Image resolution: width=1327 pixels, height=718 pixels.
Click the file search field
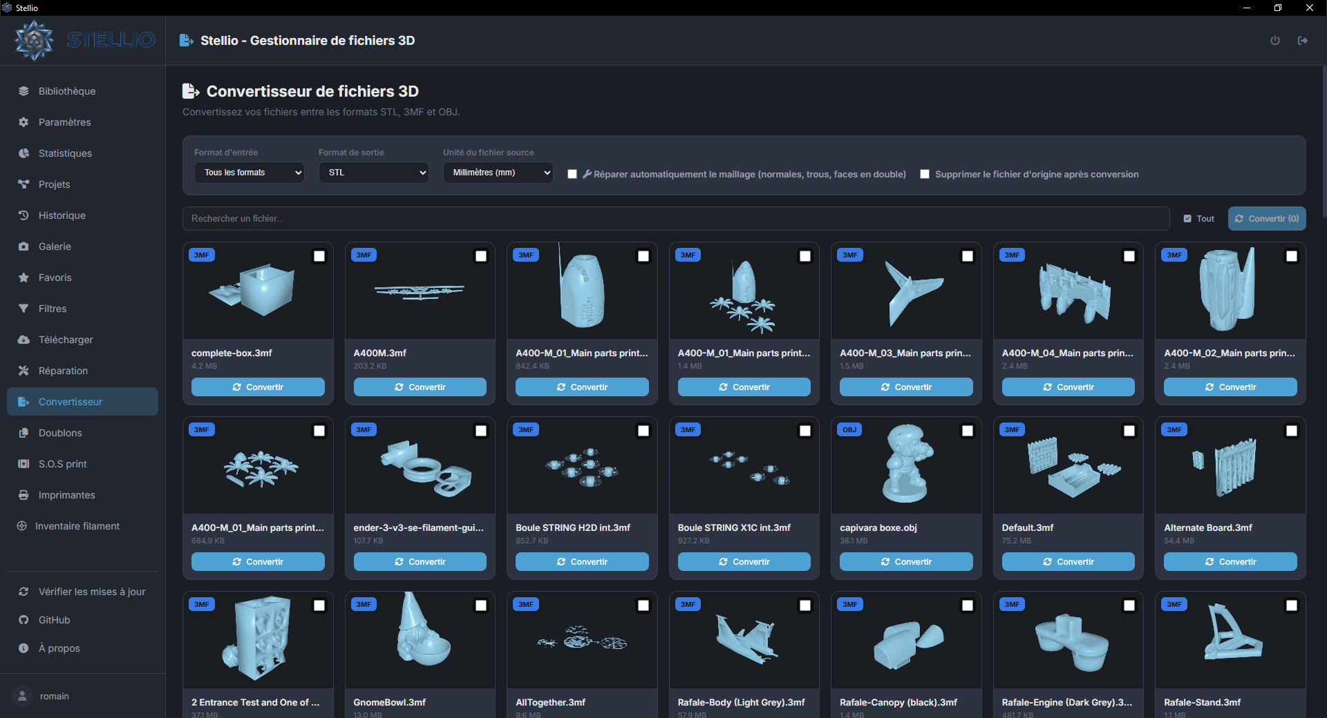[x=676, y=219]
